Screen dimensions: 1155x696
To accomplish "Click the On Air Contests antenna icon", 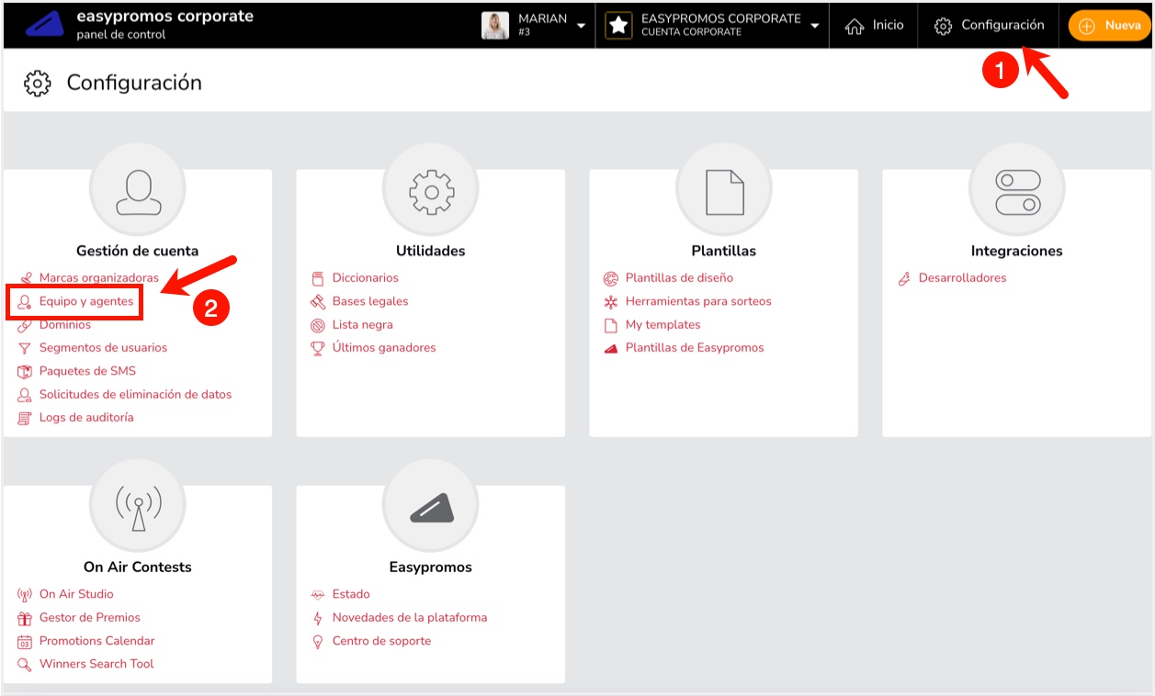I will [x=138, y=508].
